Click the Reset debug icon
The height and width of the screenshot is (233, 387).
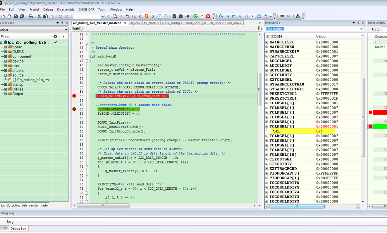tap(266, 16)
